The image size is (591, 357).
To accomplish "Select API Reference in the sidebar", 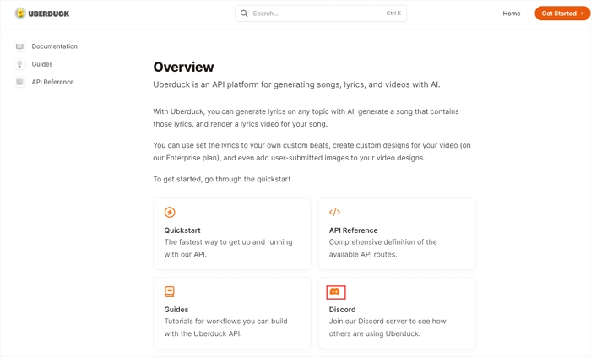I will tap(52, 82).
